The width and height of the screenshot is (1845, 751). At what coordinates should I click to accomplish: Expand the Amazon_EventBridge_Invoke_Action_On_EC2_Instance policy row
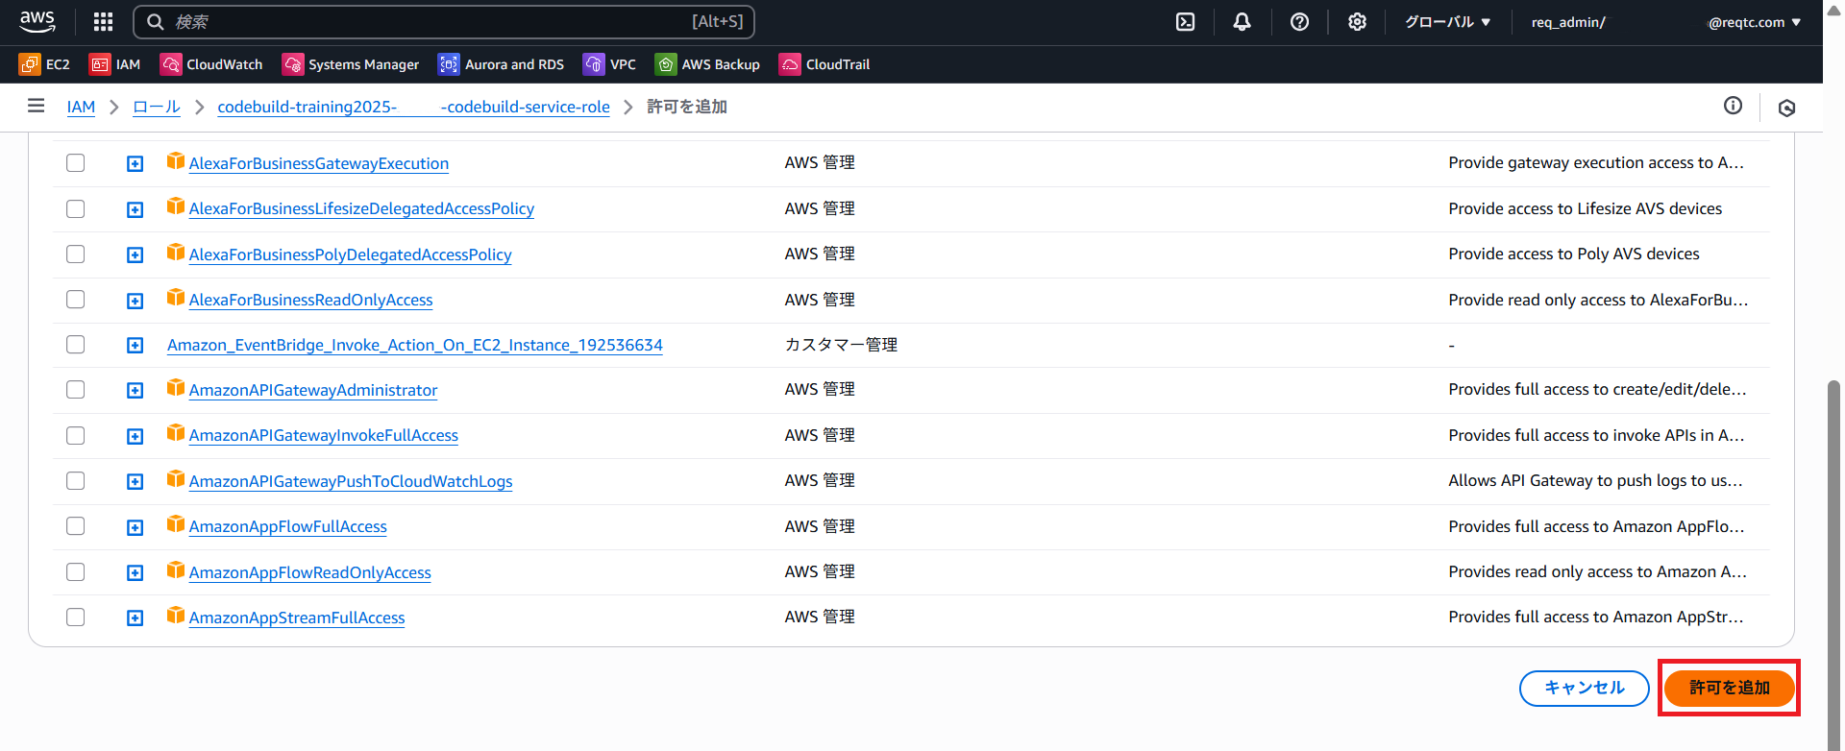(x=135, y=346)
